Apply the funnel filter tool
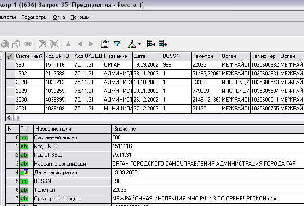The image size is (304, 206). click(117, 44)
